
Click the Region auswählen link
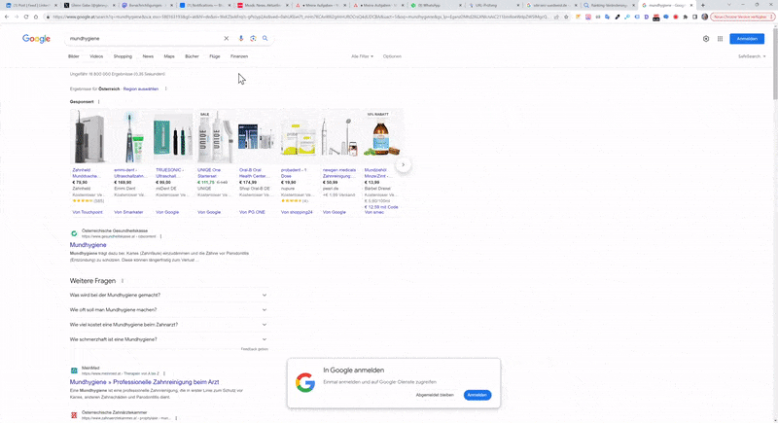coord(141,88)
